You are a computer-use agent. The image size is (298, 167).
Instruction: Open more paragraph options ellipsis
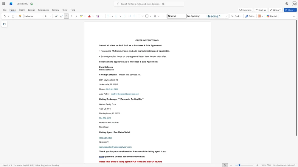[163, 16]
